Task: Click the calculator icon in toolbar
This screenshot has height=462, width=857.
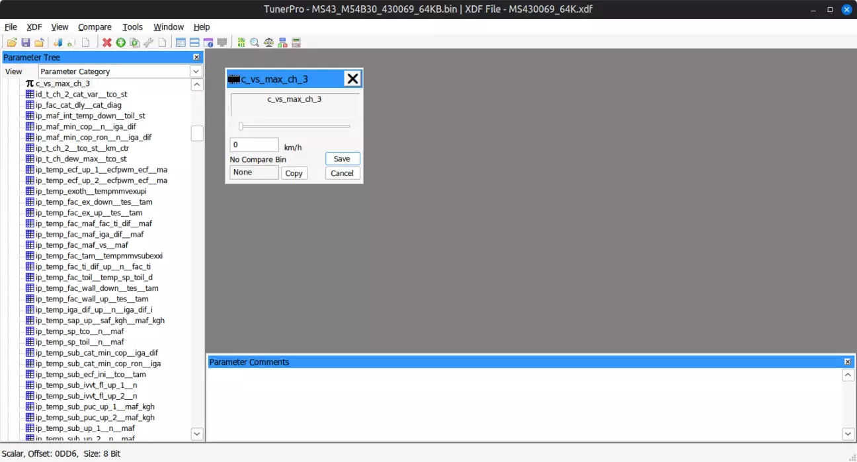Action: (x=296, y=42)
